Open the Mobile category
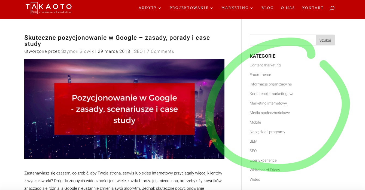The image size is (365, 190). point(255,122)
